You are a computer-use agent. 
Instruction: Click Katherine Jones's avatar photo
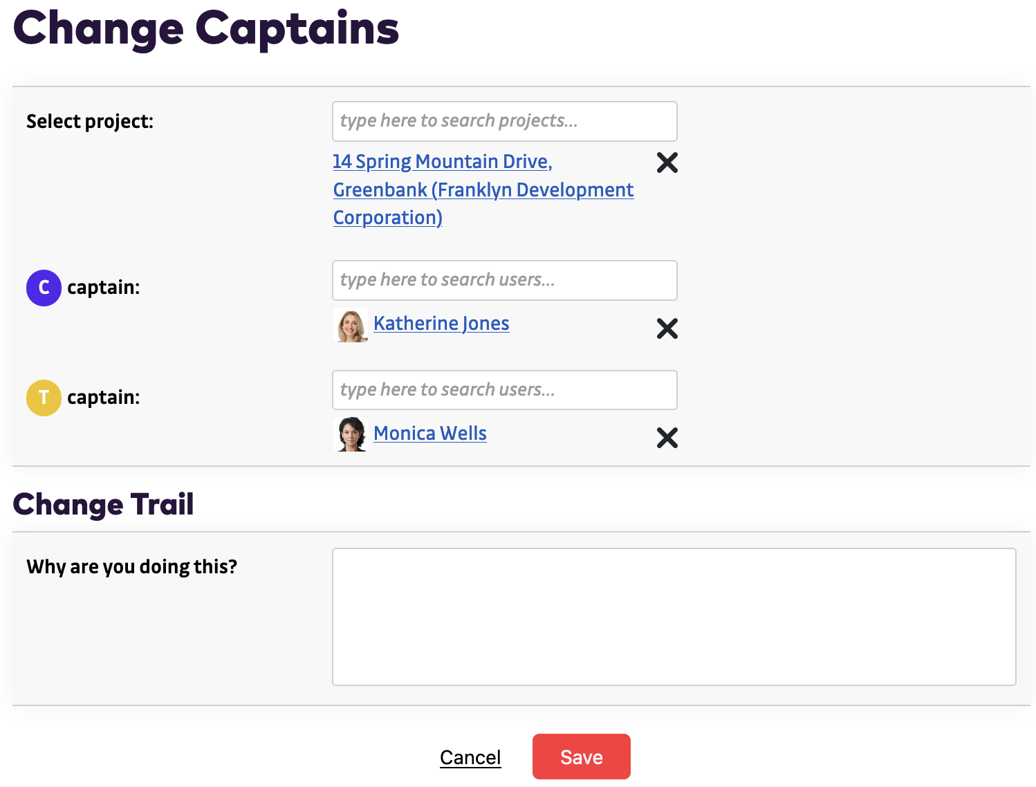pos(351,325)
